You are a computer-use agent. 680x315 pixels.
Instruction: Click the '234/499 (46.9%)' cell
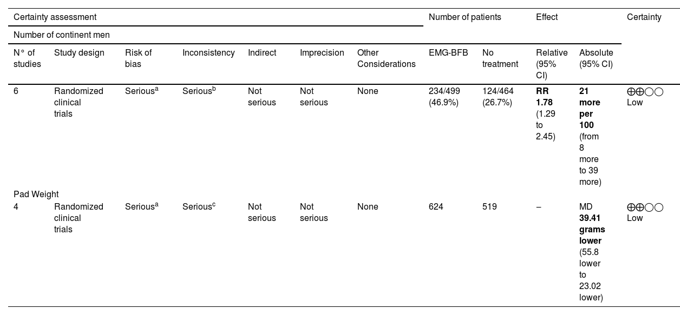coord(444,97)
